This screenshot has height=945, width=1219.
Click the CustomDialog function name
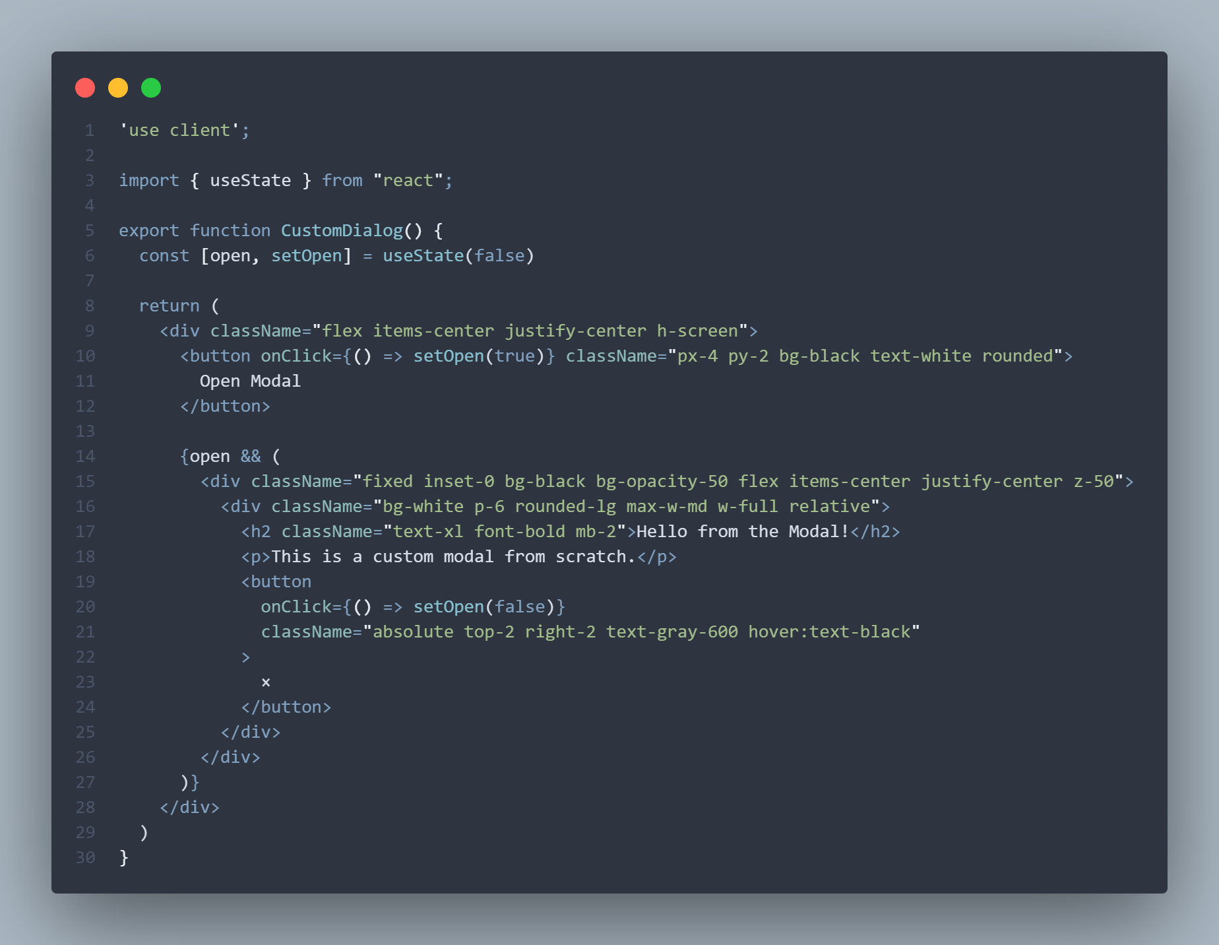[x=342, y=231]
